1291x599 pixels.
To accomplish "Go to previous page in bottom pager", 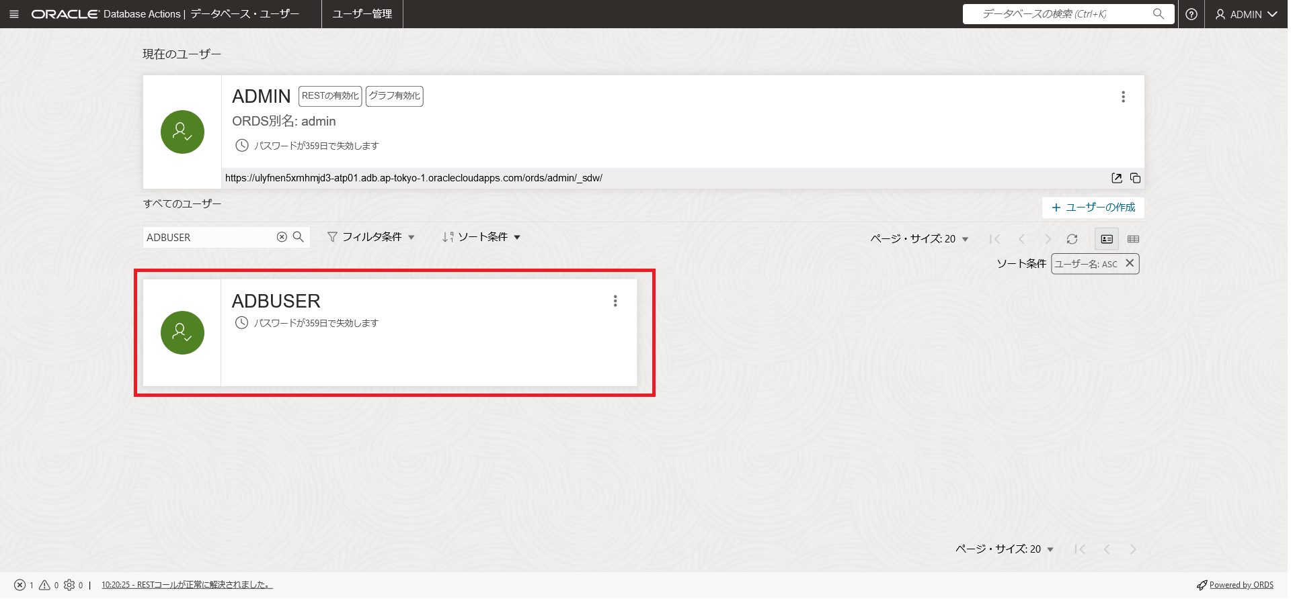I will (1107, 549).
